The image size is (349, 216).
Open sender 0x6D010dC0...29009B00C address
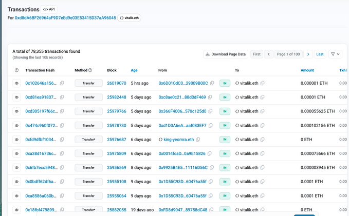pyautogui.click(x=183, y=83)
